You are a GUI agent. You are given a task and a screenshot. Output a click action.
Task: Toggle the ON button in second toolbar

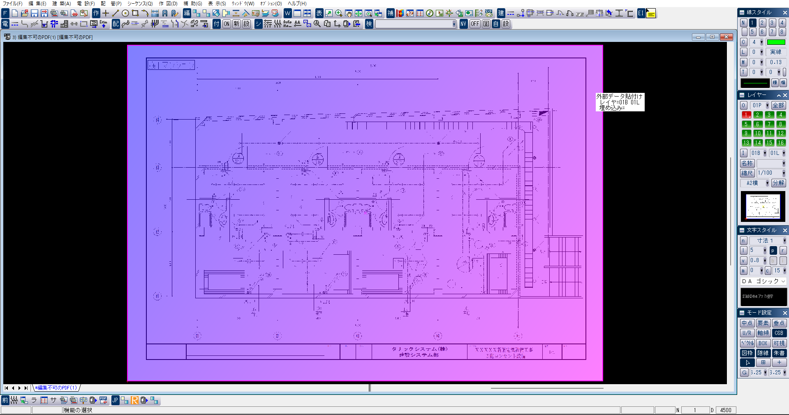pyautogui.click(x=227, y=24)
